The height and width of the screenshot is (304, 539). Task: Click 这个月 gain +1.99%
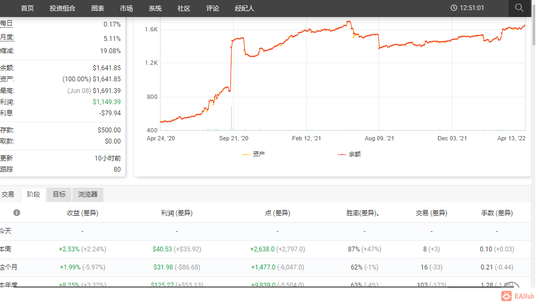click(70, 267)
